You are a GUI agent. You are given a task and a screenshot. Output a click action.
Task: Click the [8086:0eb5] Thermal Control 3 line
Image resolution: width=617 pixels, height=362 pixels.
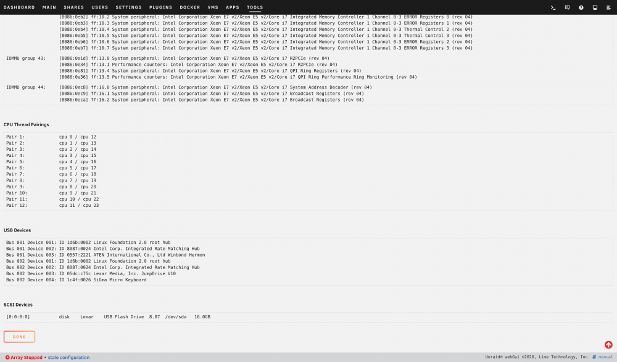coord(266,35)
